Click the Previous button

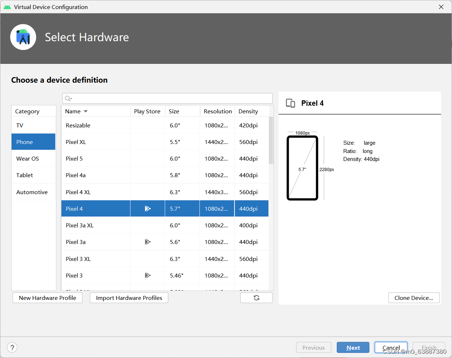pos(314,348)
